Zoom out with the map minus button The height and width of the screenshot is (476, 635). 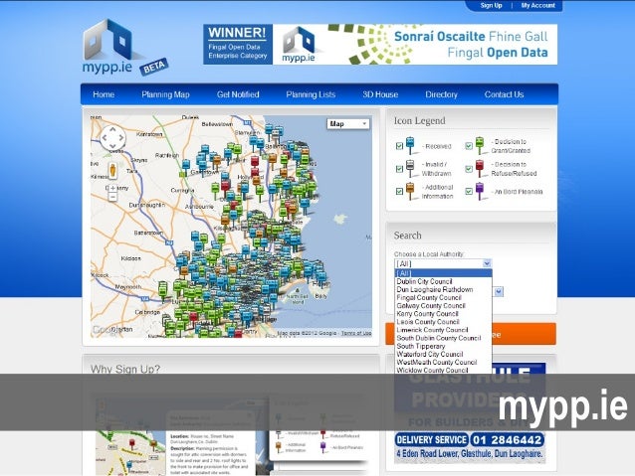tap(113, 197)
